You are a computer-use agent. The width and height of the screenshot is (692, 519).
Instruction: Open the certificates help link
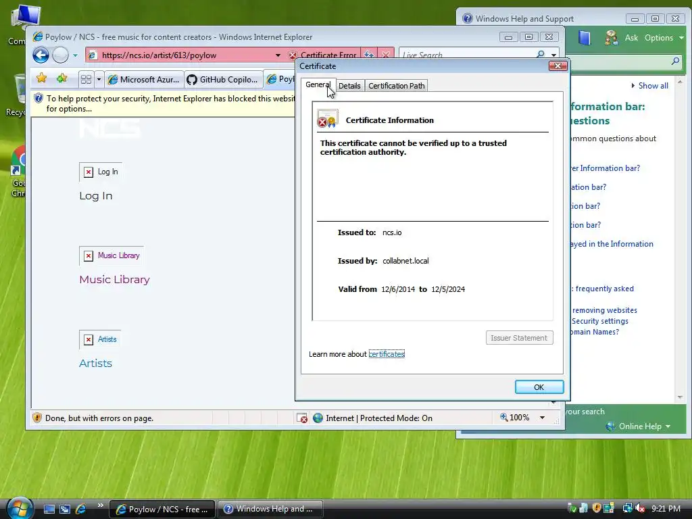point(387,354)
